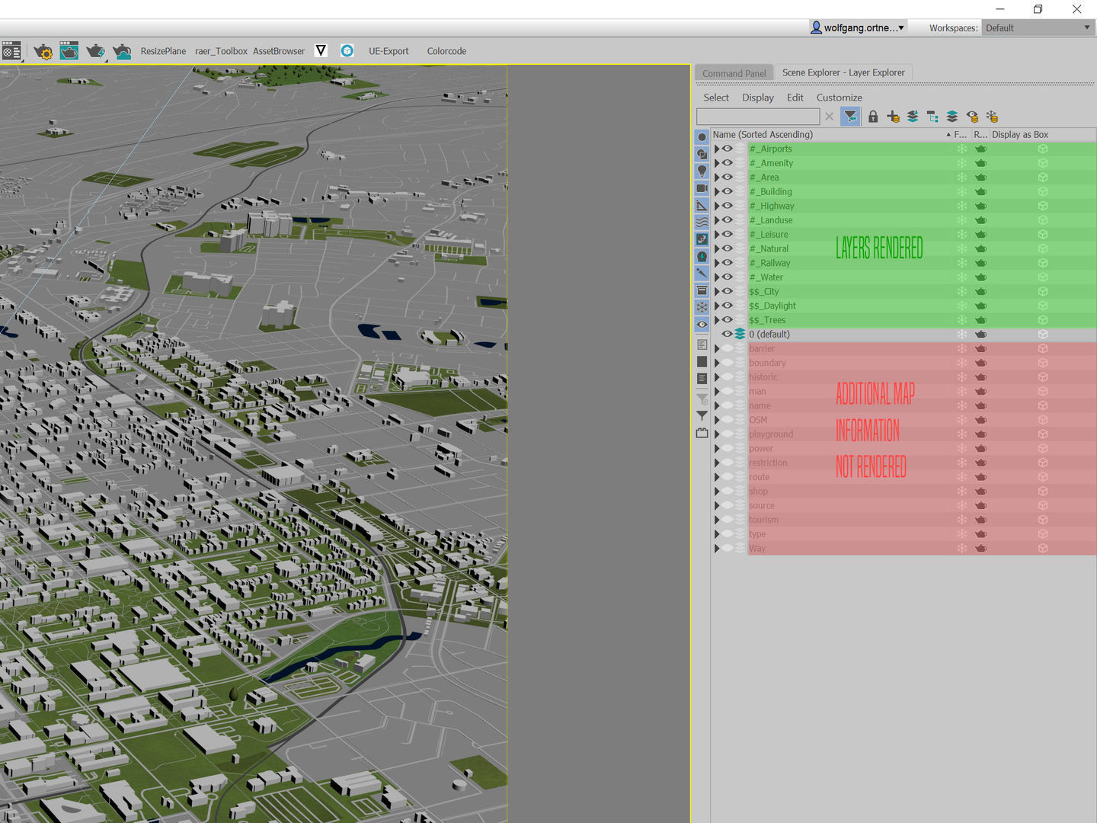Image resolution: width=1097 pixels, height=823 pixels.
Task: Click add selected to layer icon
Action: point(913,117)
